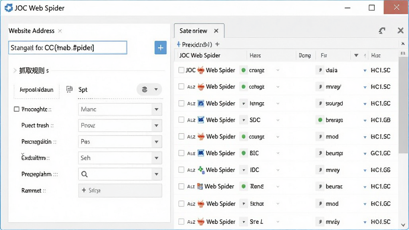Click the vertical scrollbar thumb of the table
The height and width of the screenshot is (230, 409).
point(403,104)
